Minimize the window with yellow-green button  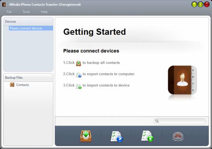[194, 4]
